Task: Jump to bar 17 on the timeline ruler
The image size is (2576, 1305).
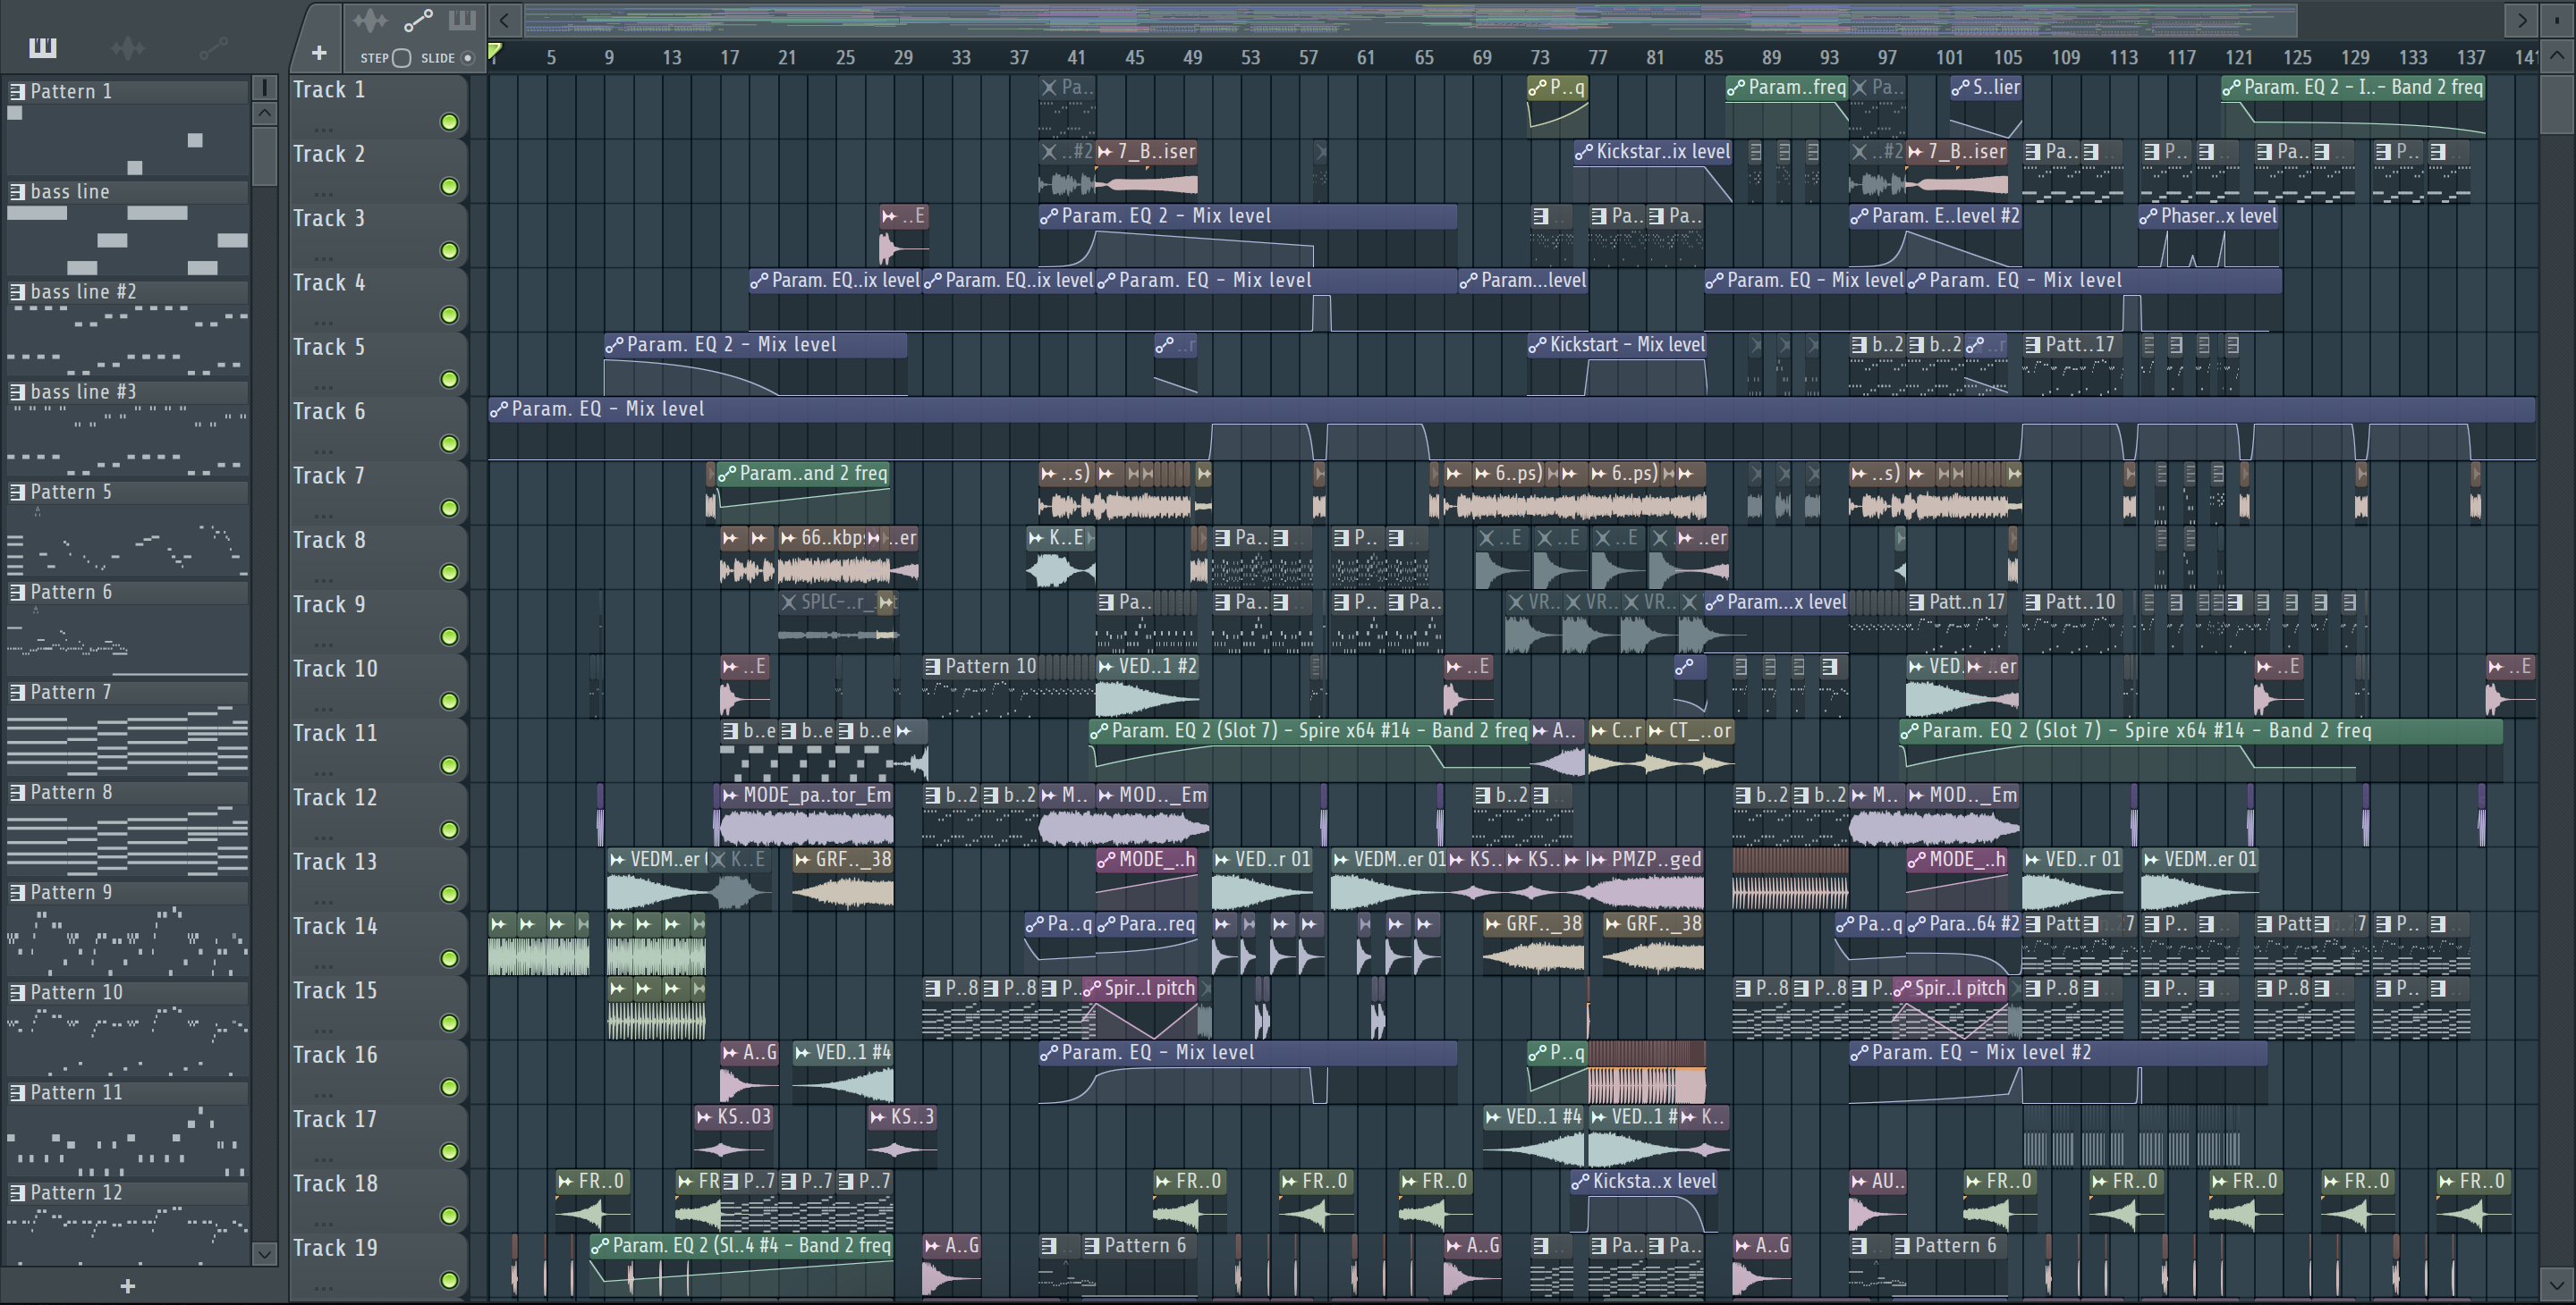Action: (x=729, y=57)
